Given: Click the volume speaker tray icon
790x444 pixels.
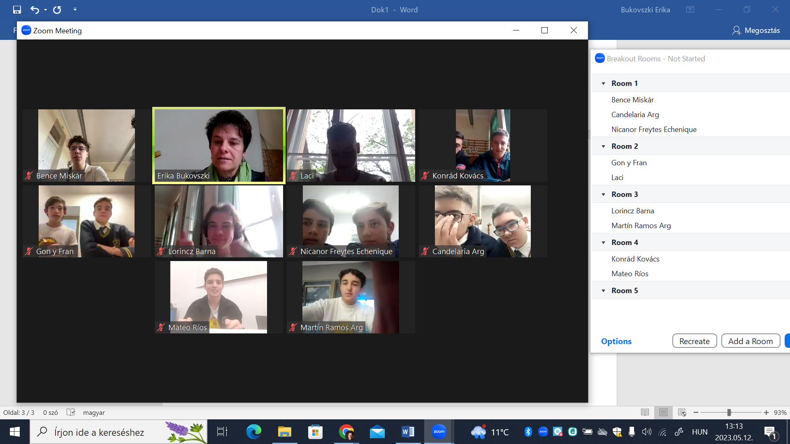Looking at the screenshot, I should click(x=647, y=432).
